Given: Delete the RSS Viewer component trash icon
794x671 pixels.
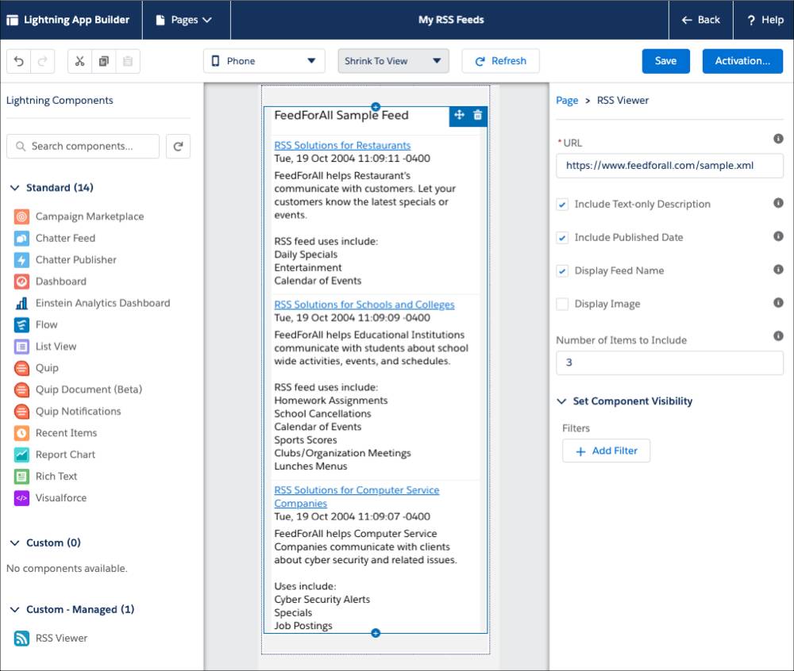Looking at the screenshot, I should (477, 115).
